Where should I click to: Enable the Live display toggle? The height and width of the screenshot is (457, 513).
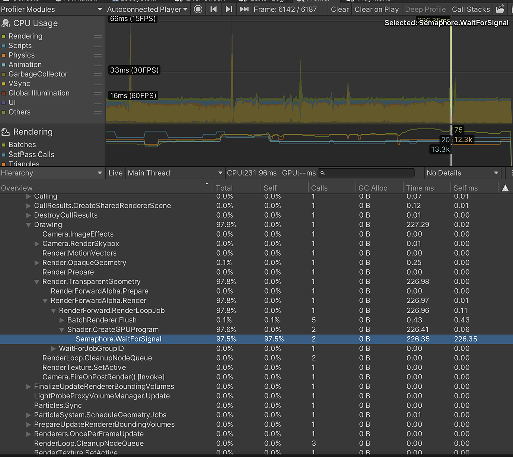click(x=115, y=173)
